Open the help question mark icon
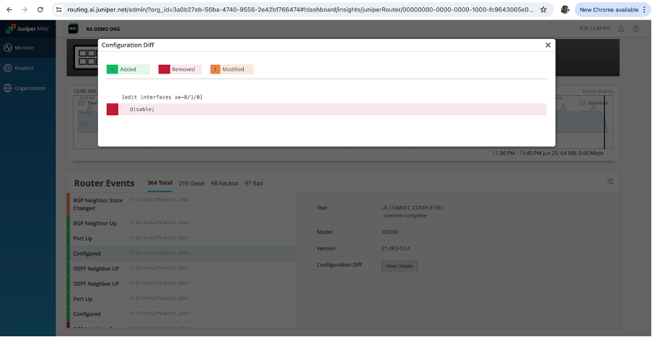 tap(636, 29)
